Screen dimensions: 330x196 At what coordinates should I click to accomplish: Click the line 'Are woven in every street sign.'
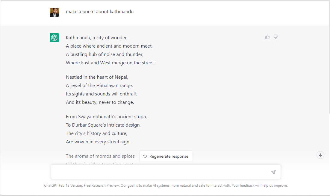[98, 142]
